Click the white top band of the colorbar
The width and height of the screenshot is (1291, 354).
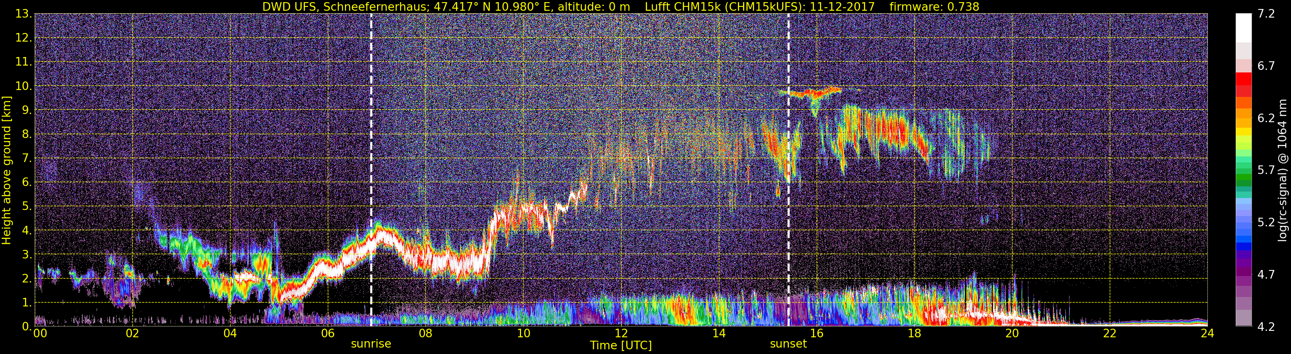click(1244, 27)
